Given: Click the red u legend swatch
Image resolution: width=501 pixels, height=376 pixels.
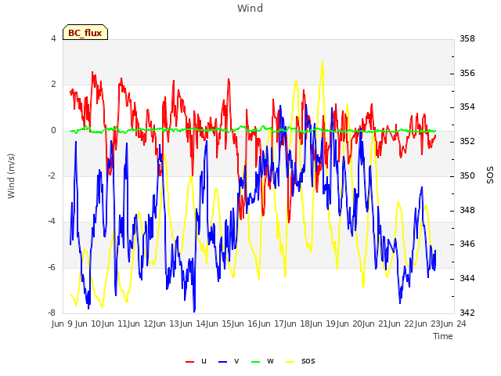Looking at the screenshot, I should pyautogui.click(x=189, y=362).
